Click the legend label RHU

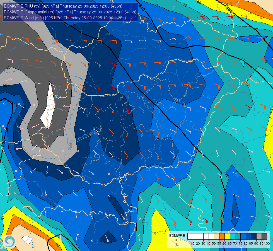pos(177,240)
